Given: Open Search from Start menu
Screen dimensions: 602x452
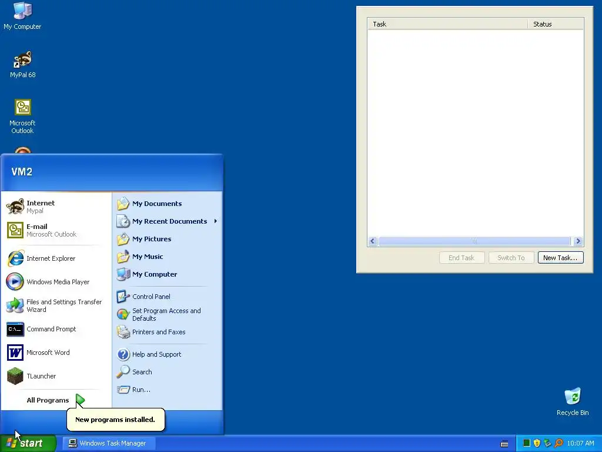Looking at the screenshot, I should (167, 372).
